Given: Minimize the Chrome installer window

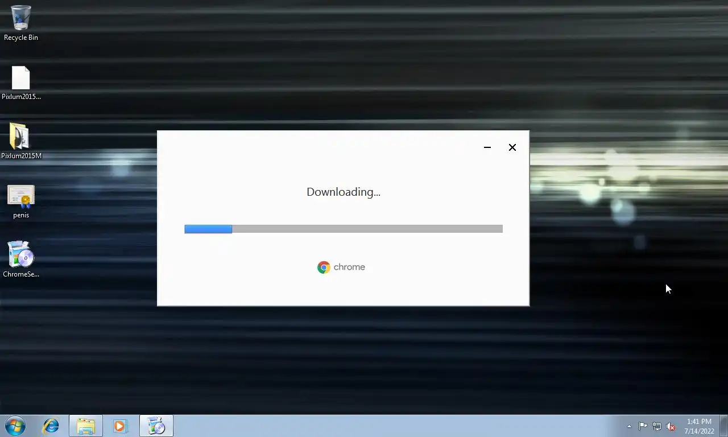Looking at the screenshot, I should click(x=487, y=147).
